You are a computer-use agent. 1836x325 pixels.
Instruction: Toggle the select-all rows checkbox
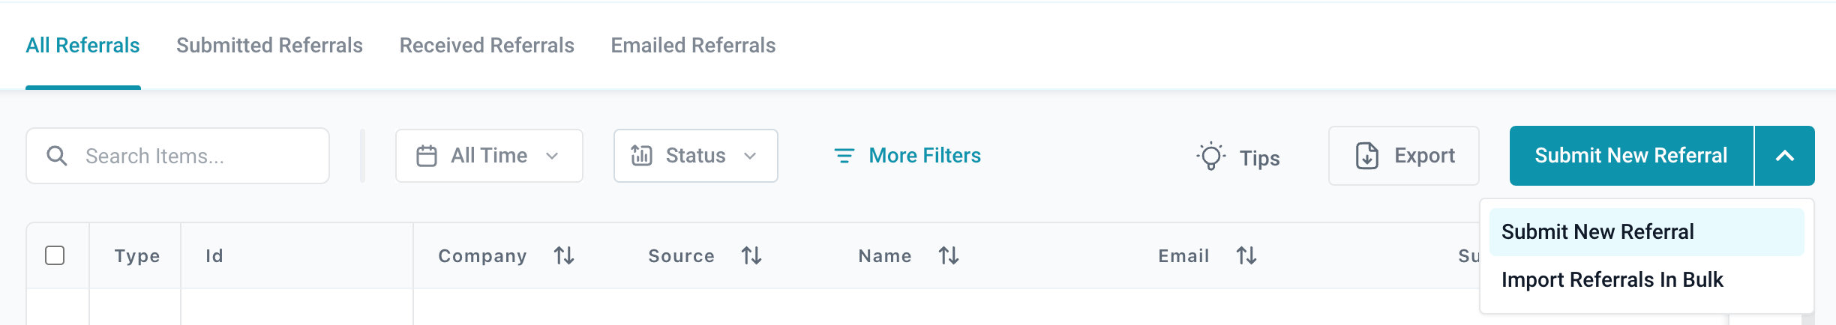tap(55, 255)
